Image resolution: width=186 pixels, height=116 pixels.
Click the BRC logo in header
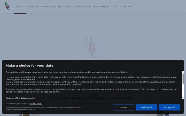[7, 6]
